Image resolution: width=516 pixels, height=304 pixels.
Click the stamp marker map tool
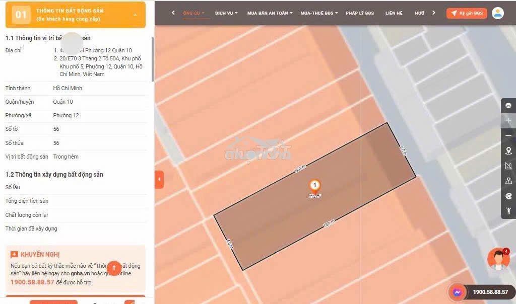[508, 181]
